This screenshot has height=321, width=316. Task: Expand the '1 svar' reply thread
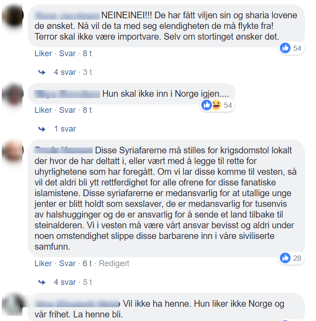pyautogui.click(x=65, y=129)
